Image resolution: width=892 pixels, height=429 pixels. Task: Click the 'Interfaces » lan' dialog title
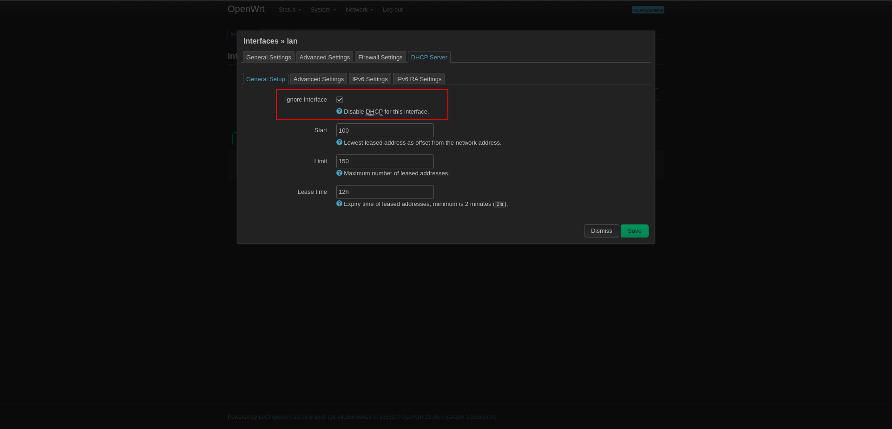pyautogui.click(x=270, y=41)
